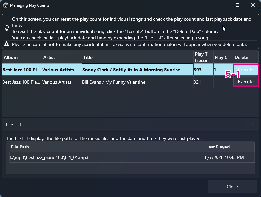Sort by Album column header
Viewport: 261px width, 197px height.
(22, 57)
